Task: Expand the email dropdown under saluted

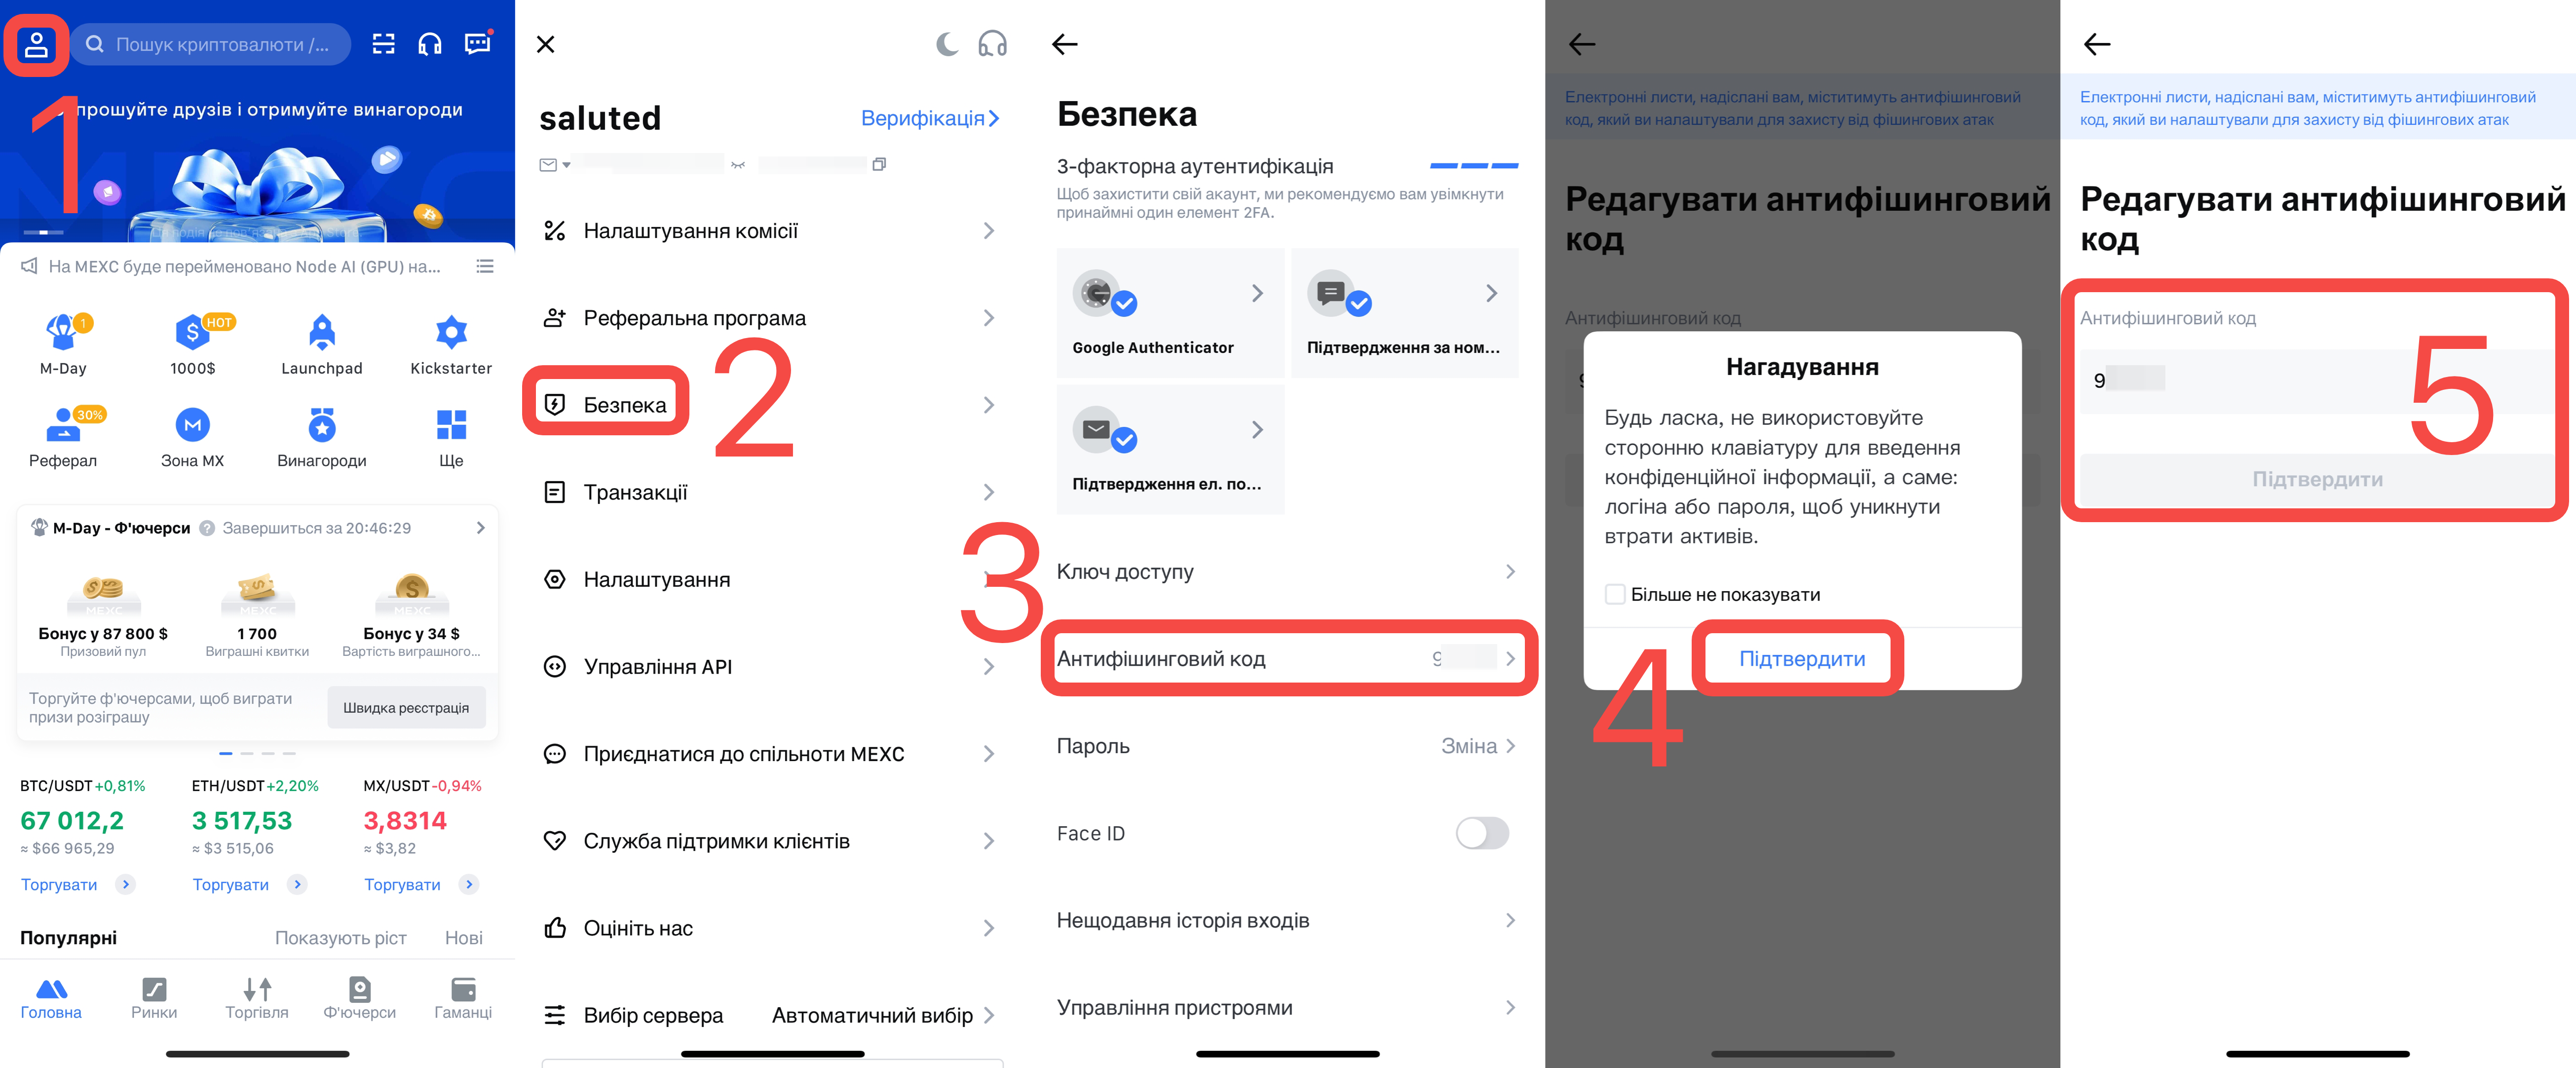Action: click(566, 165)
